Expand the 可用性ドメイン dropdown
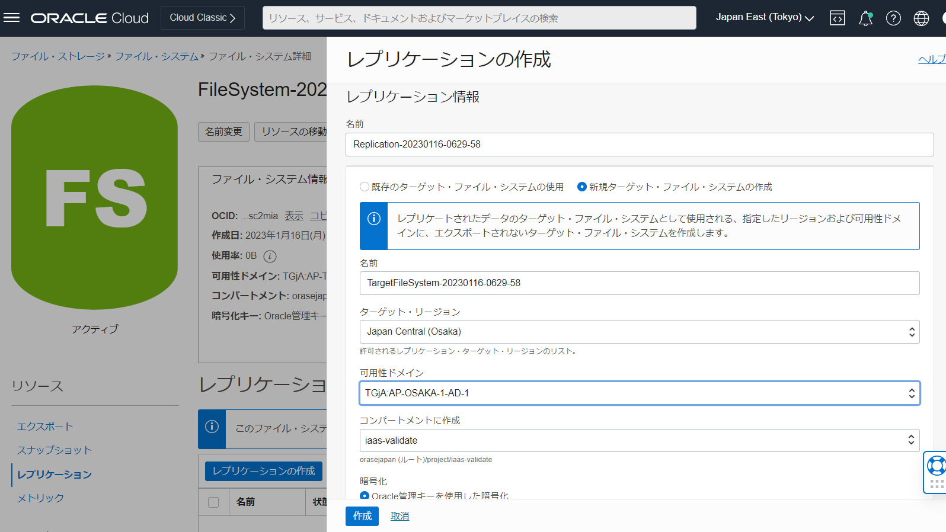Image resolution: width=946 pixels, height=532 pixels. pyautogui.click(x=639, y=393)
